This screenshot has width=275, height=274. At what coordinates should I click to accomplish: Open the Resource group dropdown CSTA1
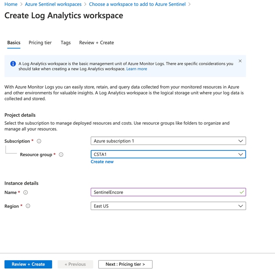[x=168, y=154]
